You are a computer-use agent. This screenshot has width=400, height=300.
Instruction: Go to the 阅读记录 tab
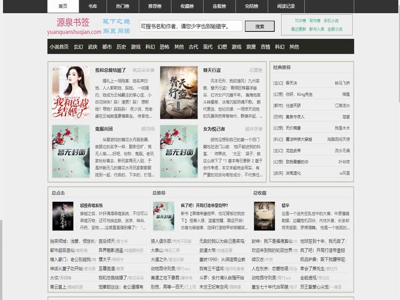(x=286, y=6)
